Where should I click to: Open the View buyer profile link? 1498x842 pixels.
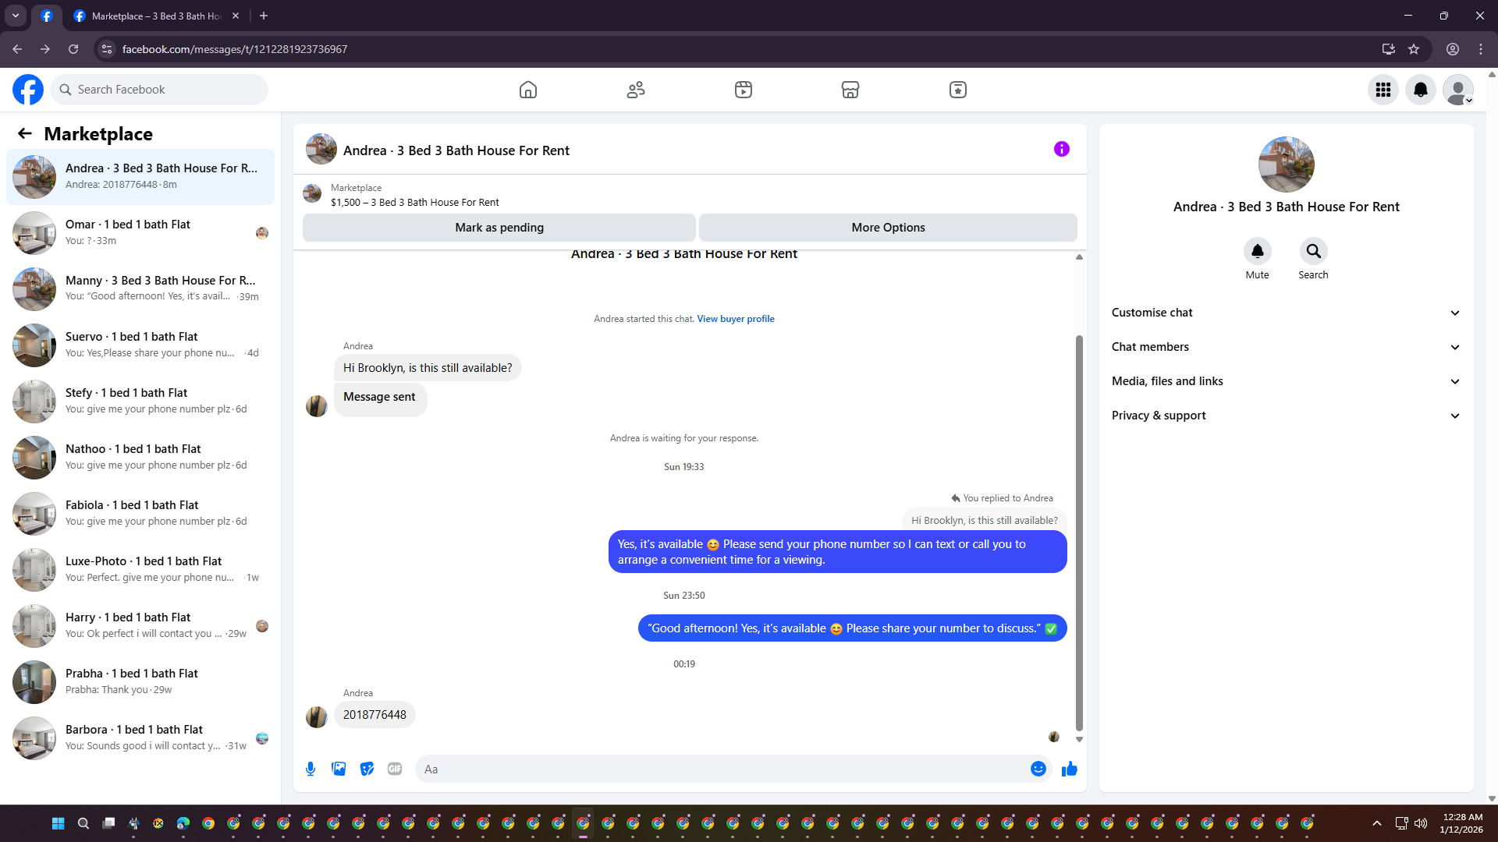pos(736,319)
